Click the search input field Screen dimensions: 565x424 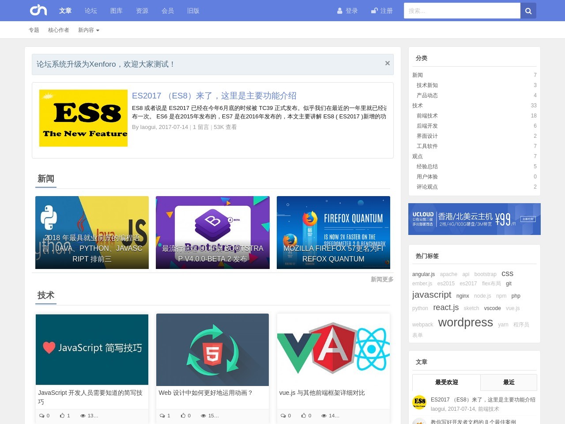(x=462, y=11)
